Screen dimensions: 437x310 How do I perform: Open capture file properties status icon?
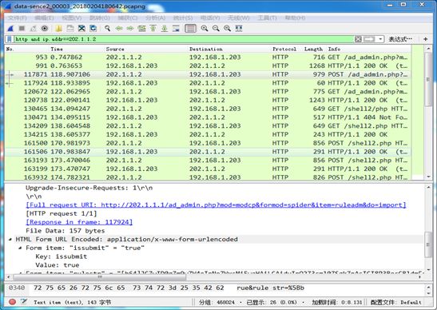pos(24,302)
